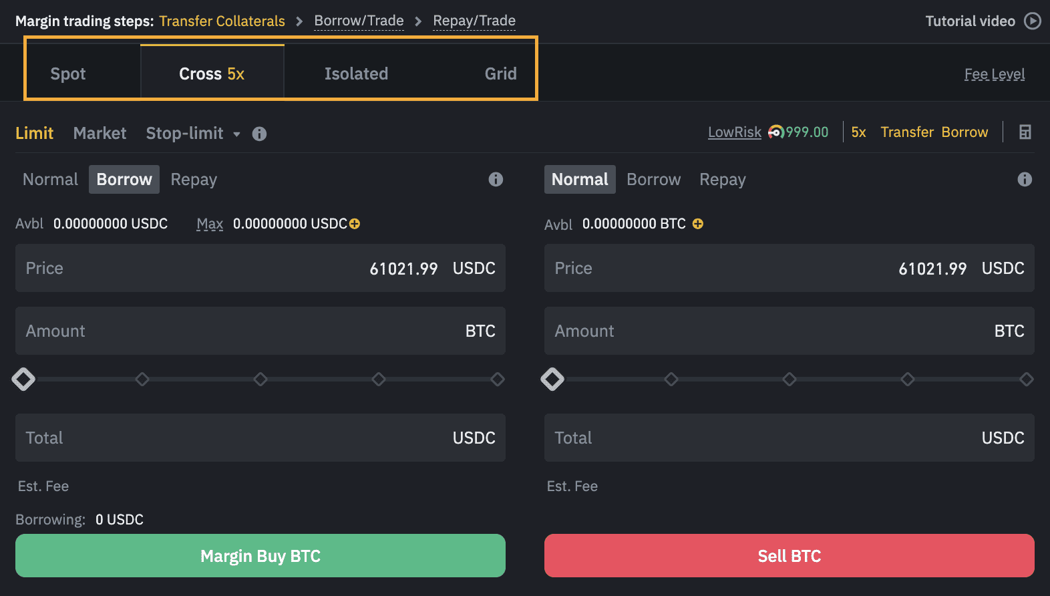Click the risk gauge icon beside 999.00

coord(776,132)
